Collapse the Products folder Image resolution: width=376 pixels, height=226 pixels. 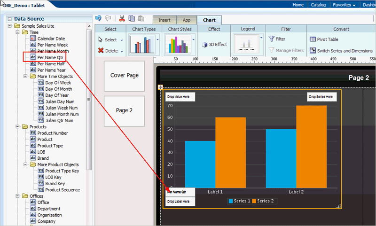click(x=17, y=126)
